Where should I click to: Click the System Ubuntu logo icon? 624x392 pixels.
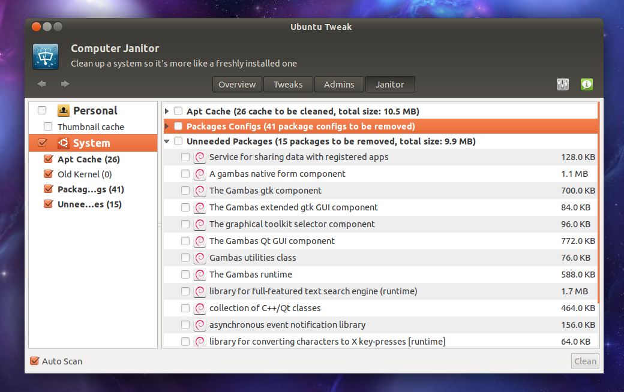click(x=63, y=143)
